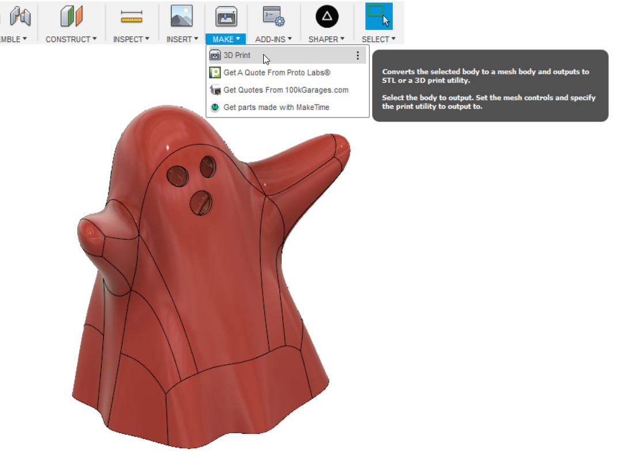The height and width of the screenshot is (466, 622).
Task: Click the ghost's mouth hole
Action: [201, 203]
